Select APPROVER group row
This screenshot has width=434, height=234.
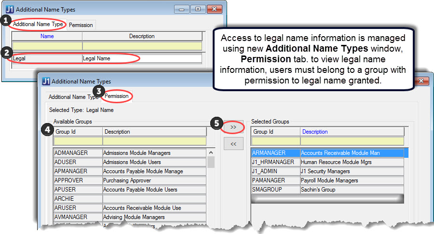tap(130, 180)
